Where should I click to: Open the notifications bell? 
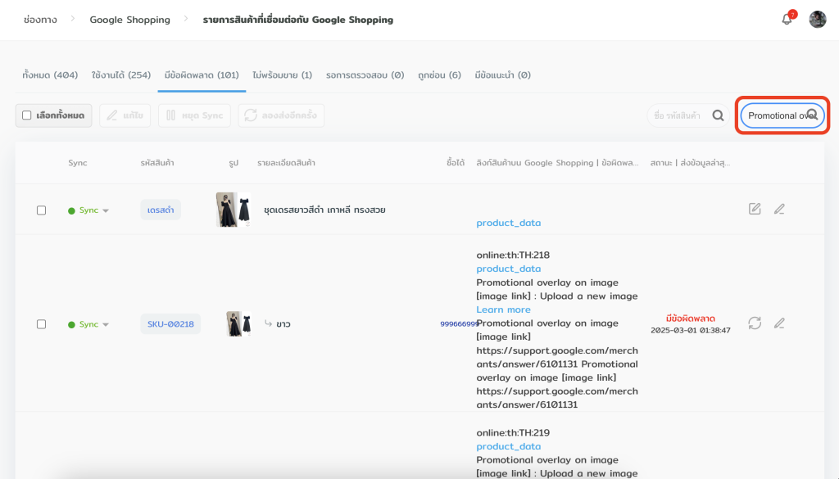point(787,20)
